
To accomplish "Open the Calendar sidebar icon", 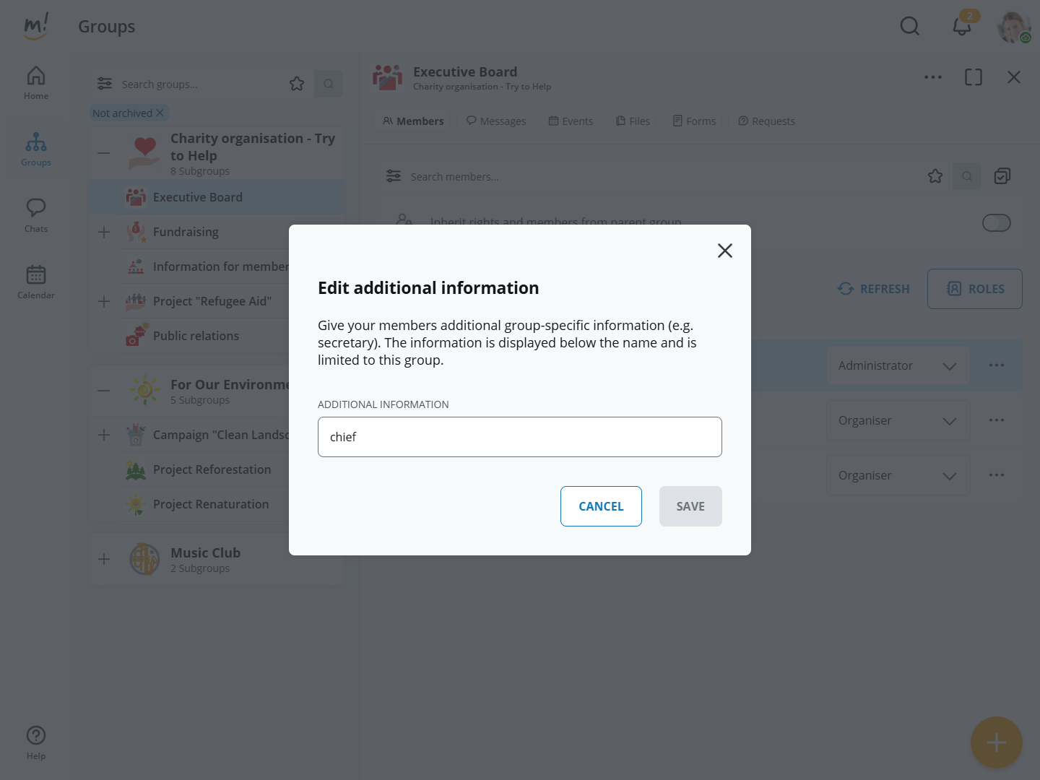I will (x=36, y=282).
